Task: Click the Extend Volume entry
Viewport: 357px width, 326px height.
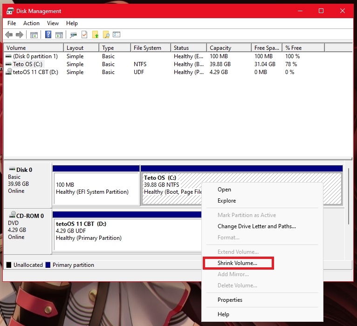Action: click(x=262, y=252)
